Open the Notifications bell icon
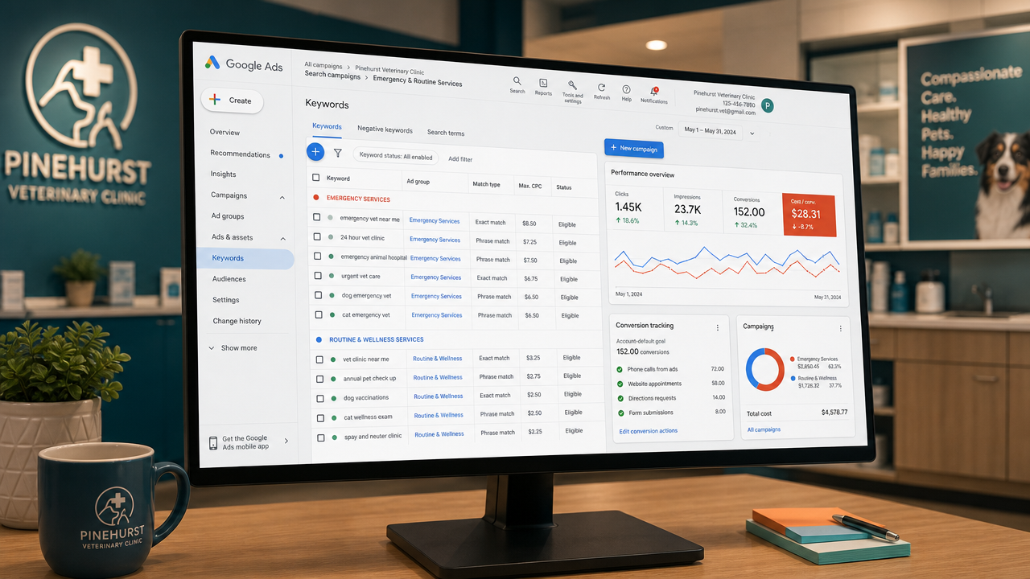This screenshot has width=1030, height=579. click(x=653, y=91)
